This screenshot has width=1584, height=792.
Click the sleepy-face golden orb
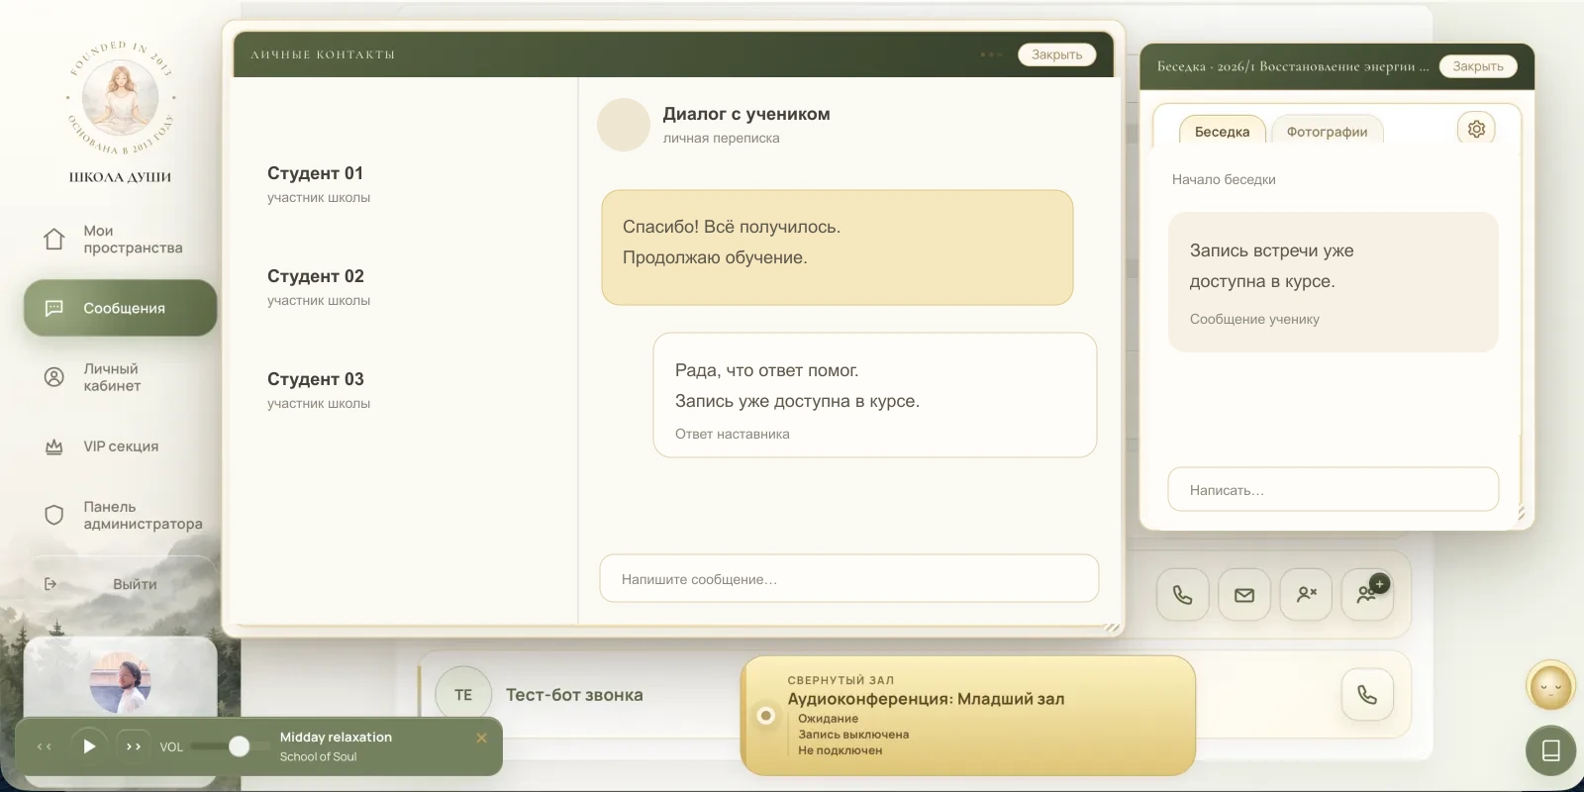pyautogui.click(x=1551, y=685)
